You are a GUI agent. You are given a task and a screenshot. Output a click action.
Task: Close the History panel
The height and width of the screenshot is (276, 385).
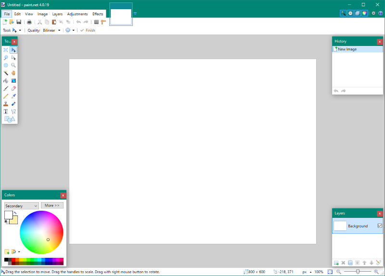click(380, 42)
